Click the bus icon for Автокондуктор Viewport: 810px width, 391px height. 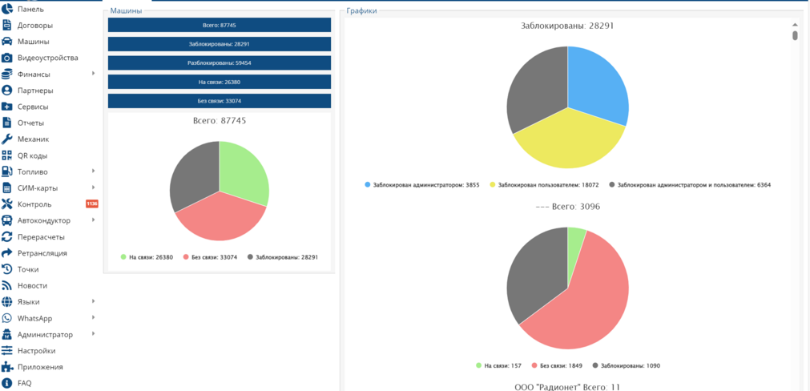click(6, 220)
